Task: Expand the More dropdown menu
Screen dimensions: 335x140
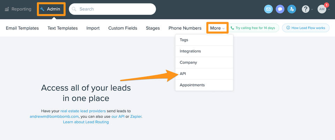Action: coord(217,28)
